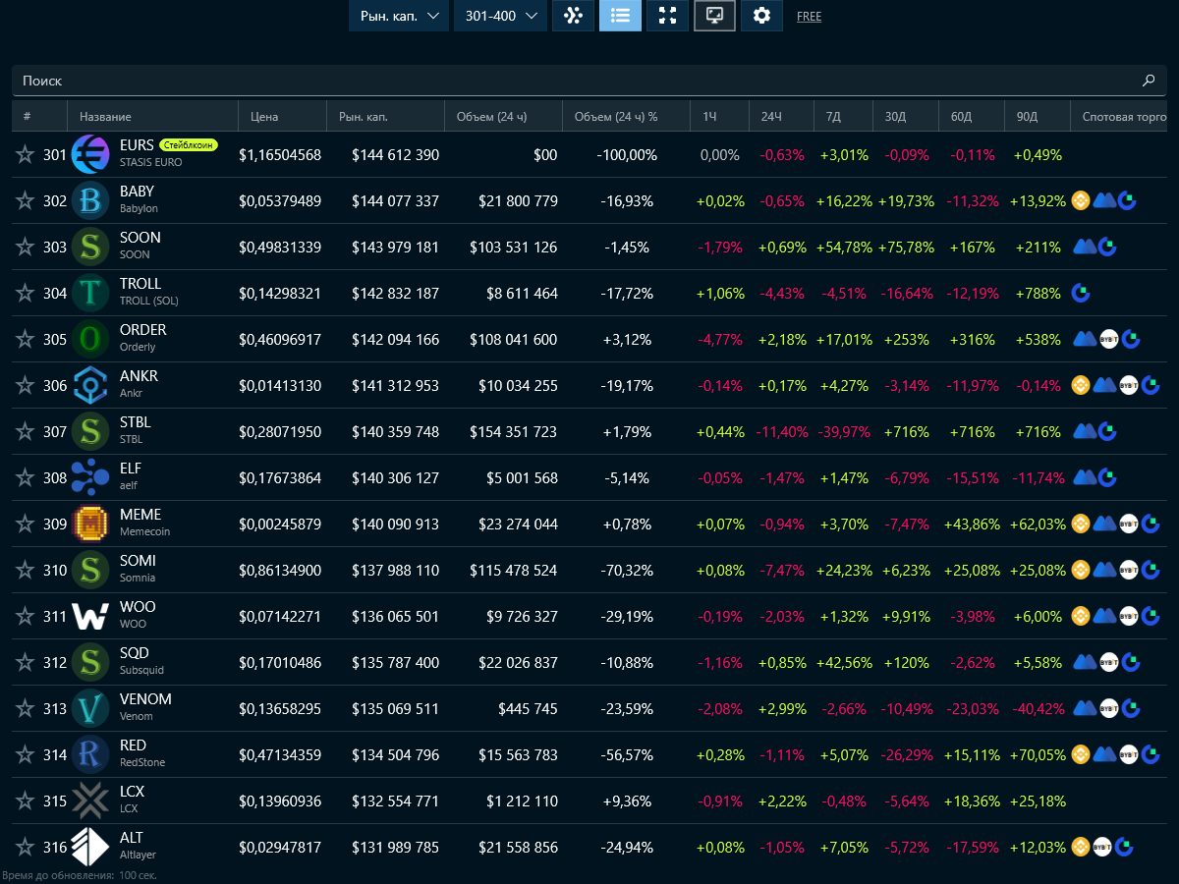Click Gate exchange icon in TROLL row
The height and width of the screenshot is (884, 1179).
click(1081, 293)
